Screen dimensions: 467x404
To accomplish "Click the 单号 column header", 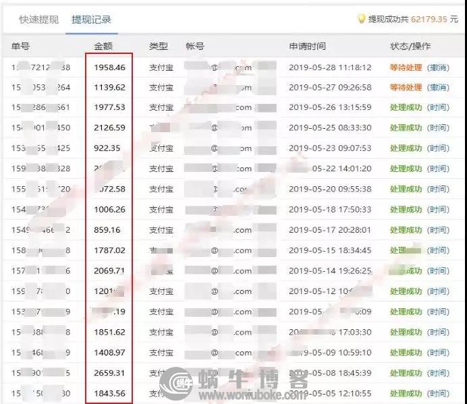I will (x=20, y=47).
